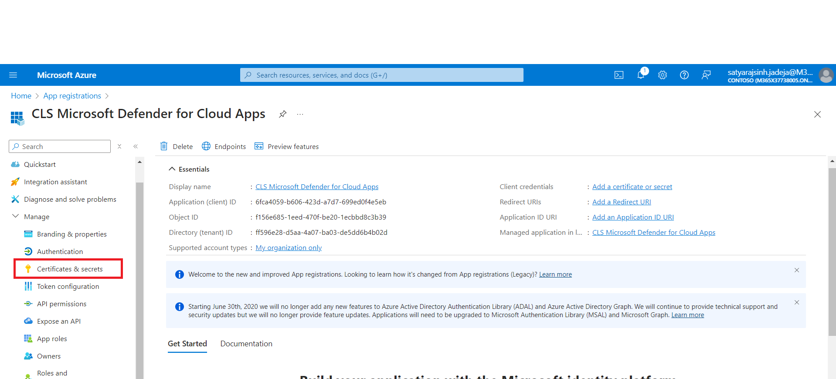Close the app registration blade

817,114
